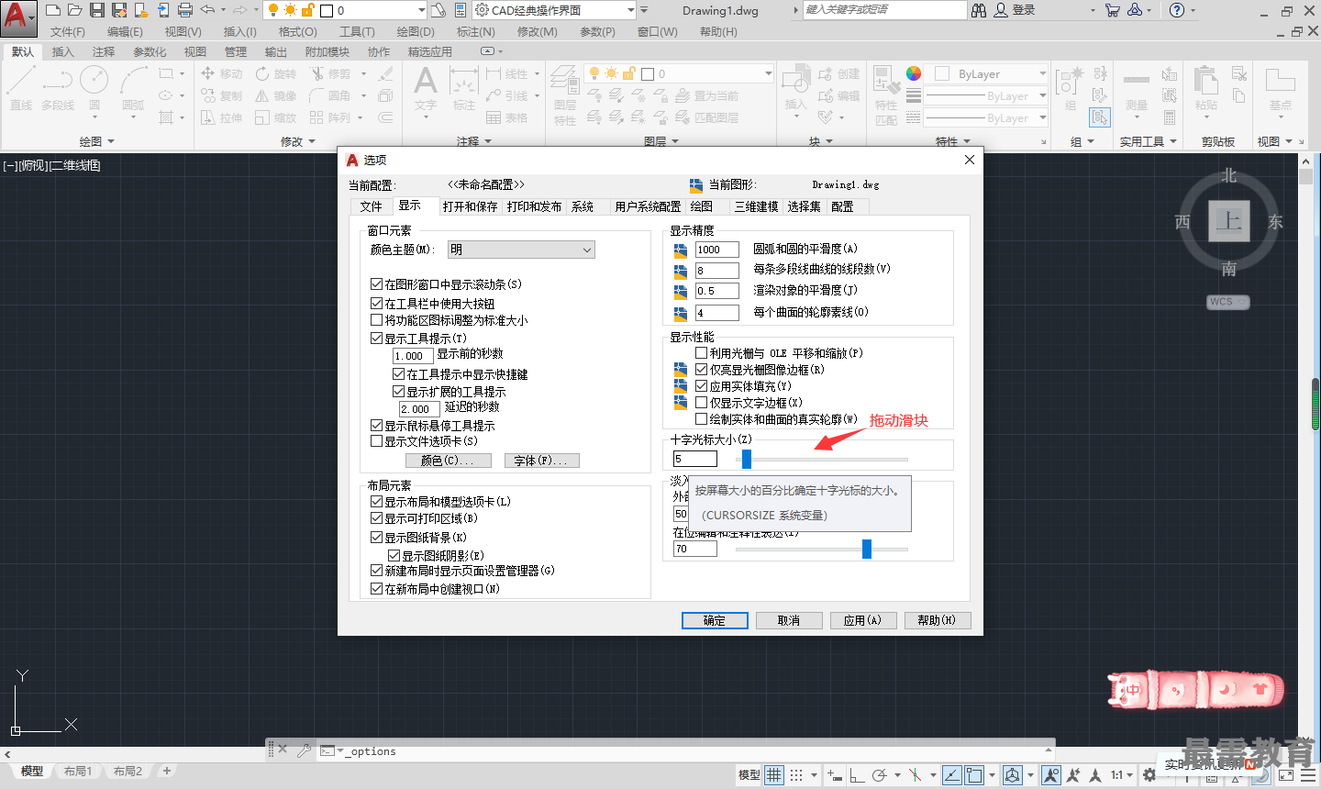Click the Plot printer icon

coord(185,10)
